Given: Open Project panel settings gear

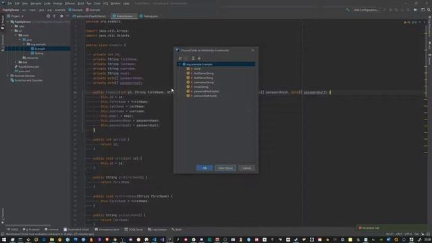Looking at the screenshot, I should 61,16.
